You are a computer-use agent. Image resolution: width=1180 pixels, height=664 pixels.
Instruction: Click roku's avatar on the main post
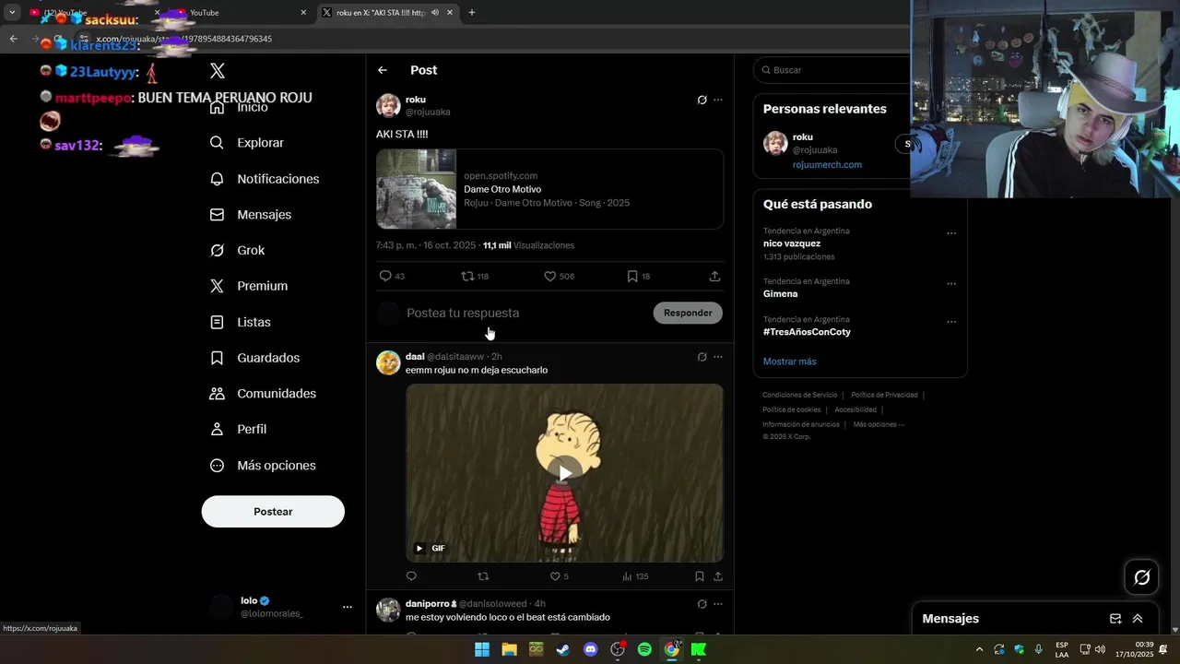(388, 105)
